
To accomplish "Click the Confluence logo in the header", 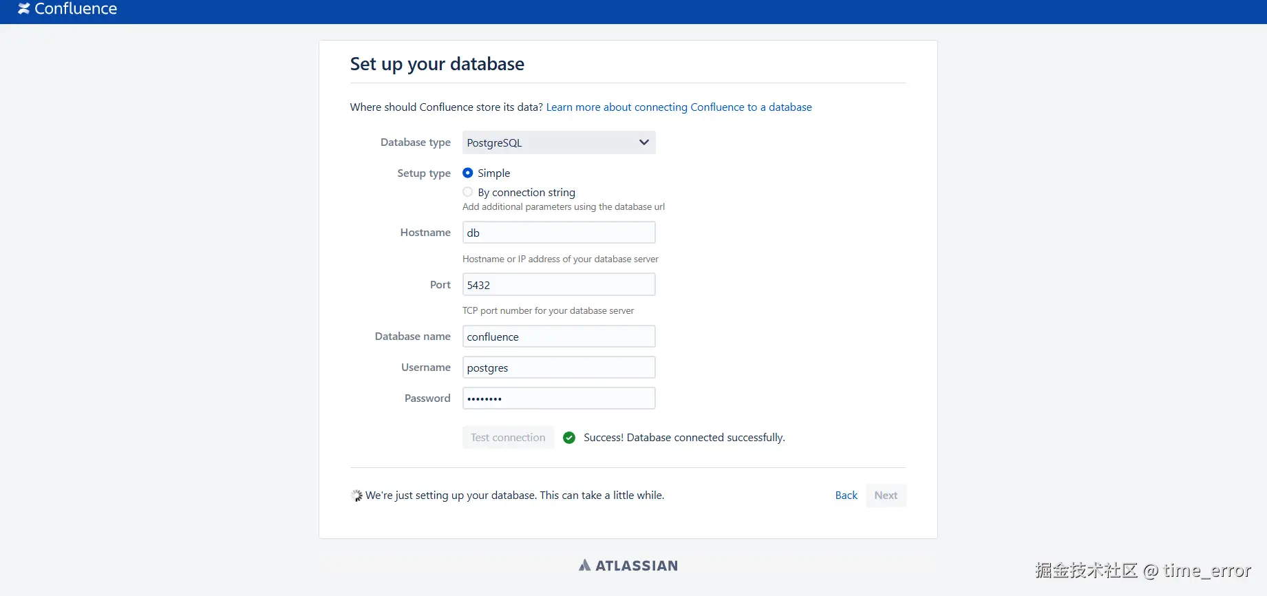I will (x=67, y=9).
